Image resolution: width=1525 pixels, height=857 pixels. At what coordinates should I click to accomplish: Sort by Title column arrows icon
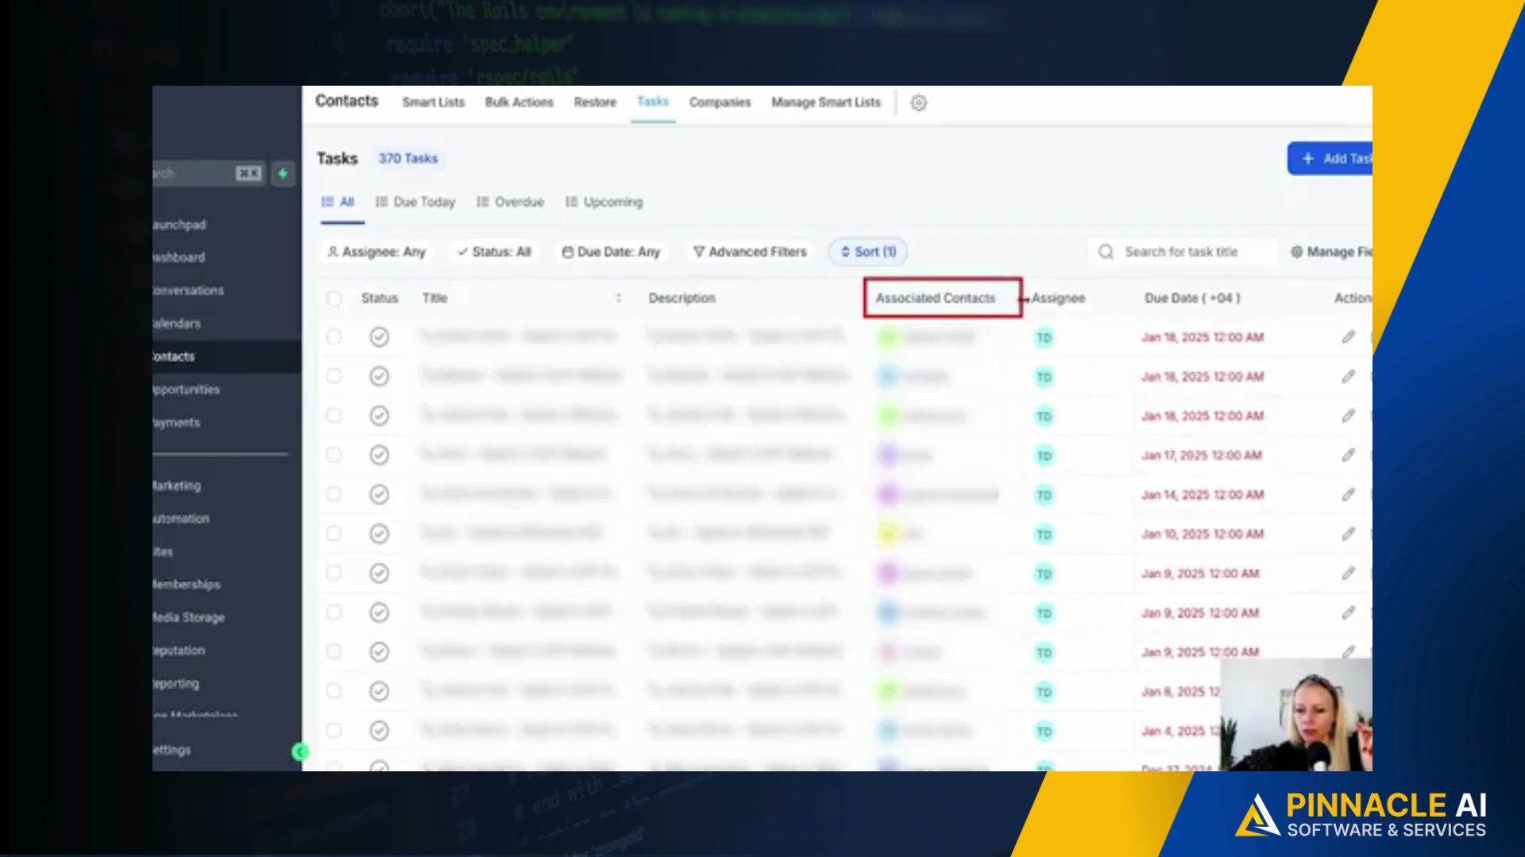pyautogui.click(x=619, y=298)
